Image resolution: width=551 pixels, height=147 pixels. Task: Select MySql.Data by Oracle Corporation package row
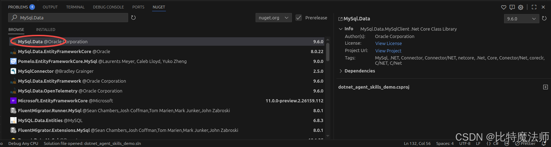pyautogui.click(x=167, y=41)
